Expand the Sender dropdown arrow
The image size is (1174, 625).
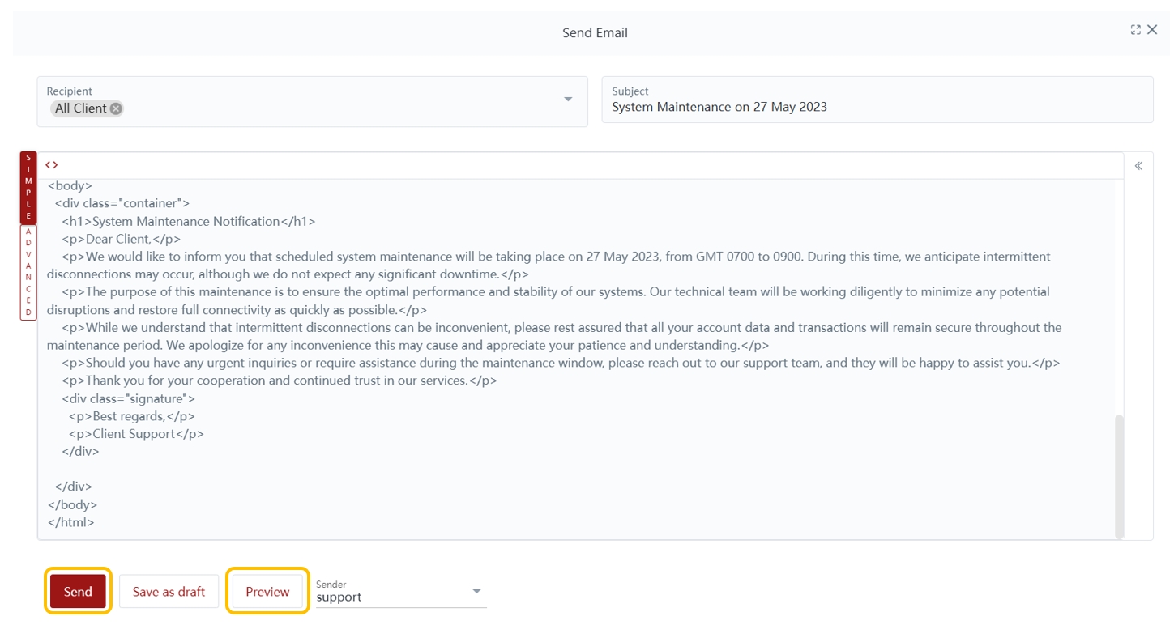coord(476,592)
